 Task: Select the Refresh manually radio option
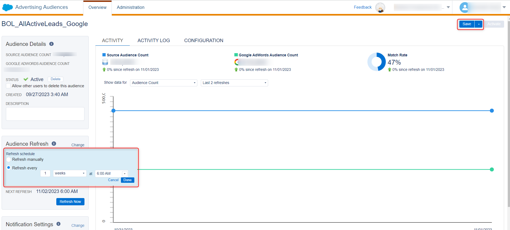pyautogui.click(x=9, y=159)
